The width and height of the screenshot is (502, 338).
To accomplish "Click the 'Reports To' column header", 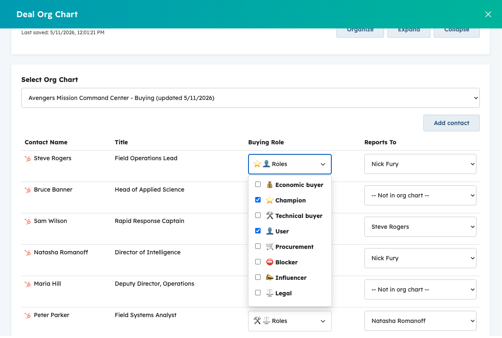I will [380, 142].
